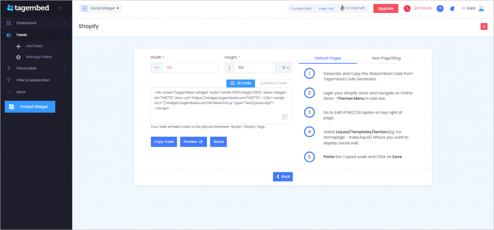Image resolution: width=494 pixels, height=230 pixels.
Task: Select the Default Pages tab
Action: click(328, 58)
